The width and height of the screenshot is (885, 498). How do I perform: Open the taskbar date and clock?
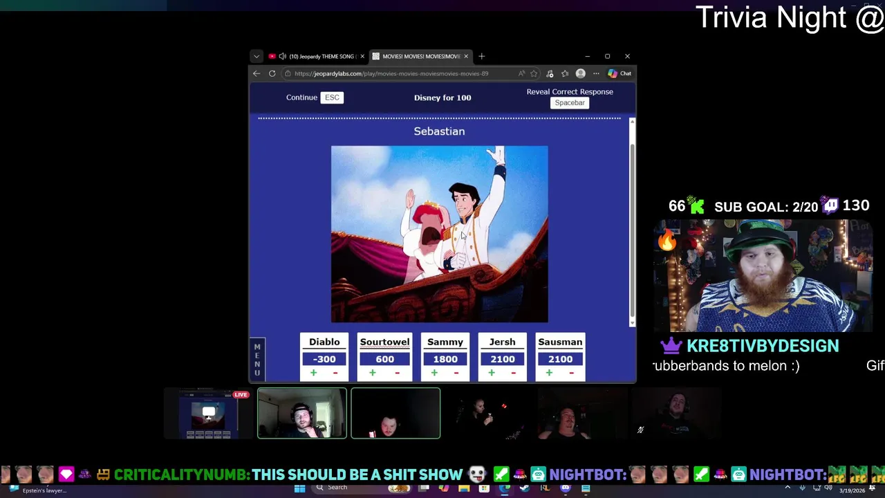coord(852,490)
